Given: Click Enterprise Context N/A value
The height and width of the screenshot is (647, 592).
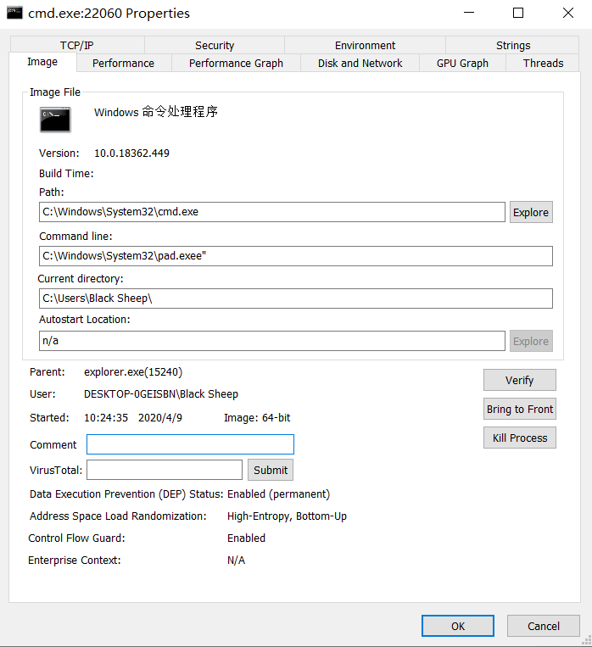Looking at the screenshot, I should pyautogui.click(x=236, y=561).
